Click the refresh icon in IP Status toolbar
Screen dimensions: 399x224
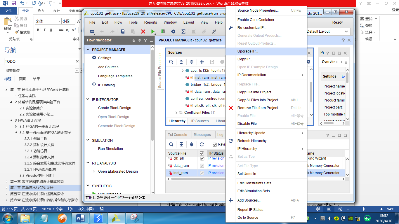[202, 144]
